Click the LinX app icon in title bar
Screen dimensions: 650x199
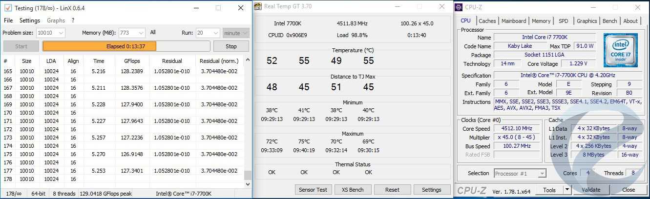pyautogui.click(x=8, y=8)
